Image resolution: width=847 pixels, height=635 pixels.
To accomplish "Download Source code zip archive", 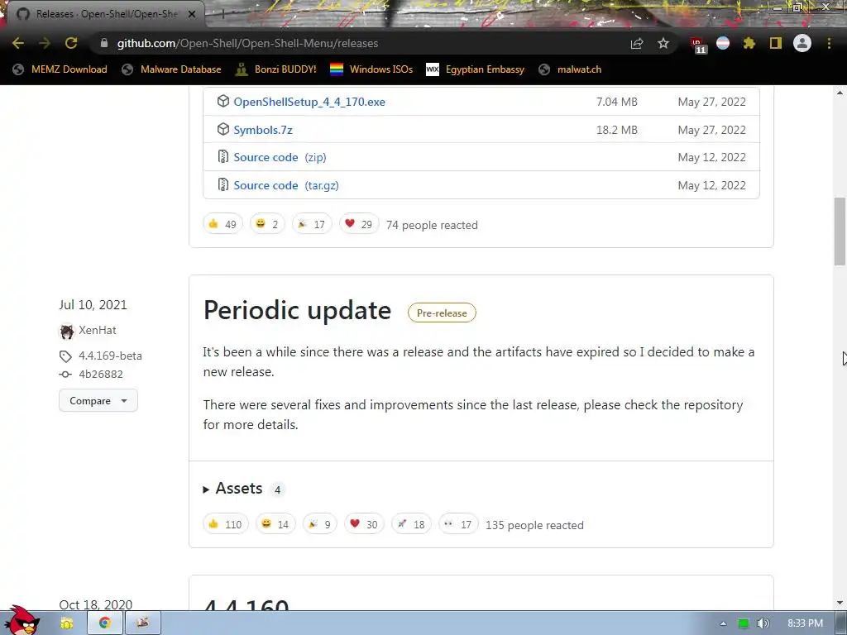I will point(280,158).
